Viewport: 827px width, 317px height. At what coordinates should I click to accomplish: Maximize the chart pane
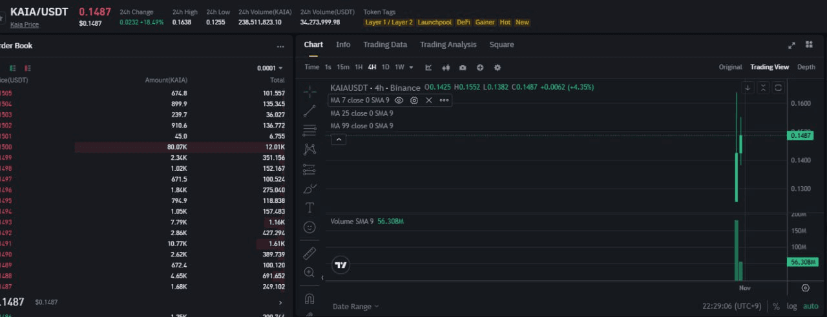coord(779,88)
